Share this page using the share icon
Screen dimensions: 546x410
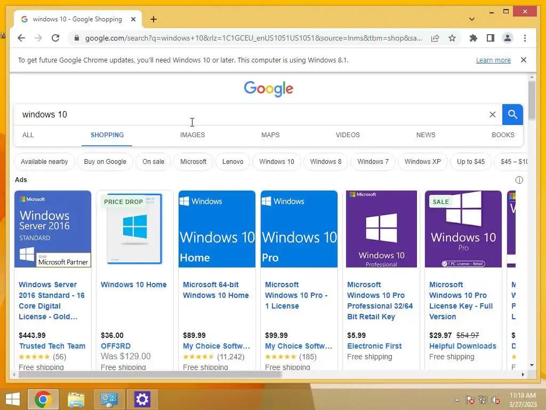(x=435, y=38)
